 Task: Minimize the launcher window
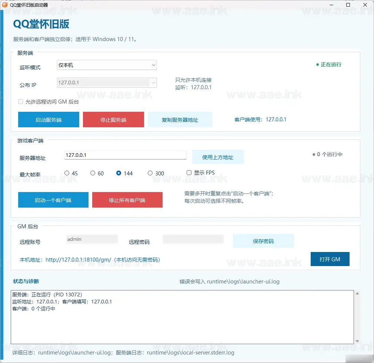[x=331, y=5]
